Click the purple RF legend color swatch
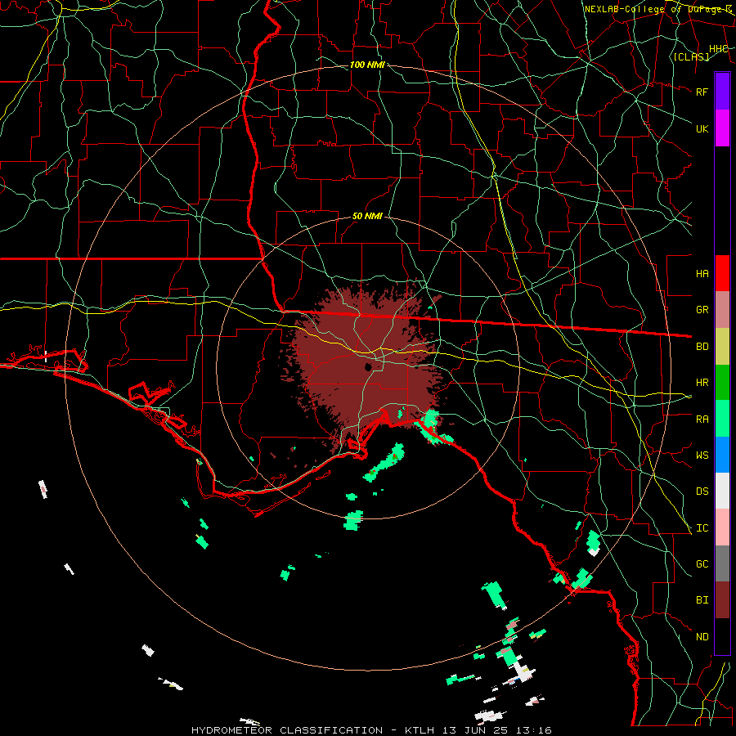The image size is (736, 736). [x=722, y=92]
